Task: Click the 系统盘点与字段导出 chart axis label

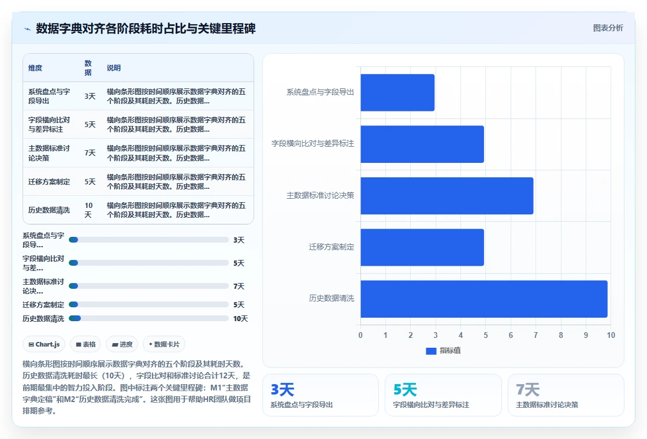Action: pos(320,92)
